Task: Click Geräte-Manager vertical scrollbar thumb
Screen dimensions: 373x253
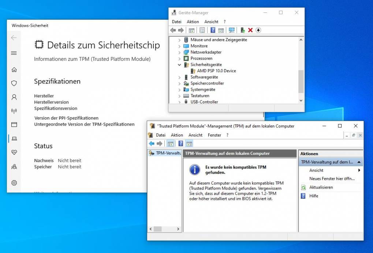Action: (301, 81)
